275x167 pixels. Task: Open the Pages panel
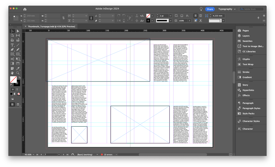[245, 31]
